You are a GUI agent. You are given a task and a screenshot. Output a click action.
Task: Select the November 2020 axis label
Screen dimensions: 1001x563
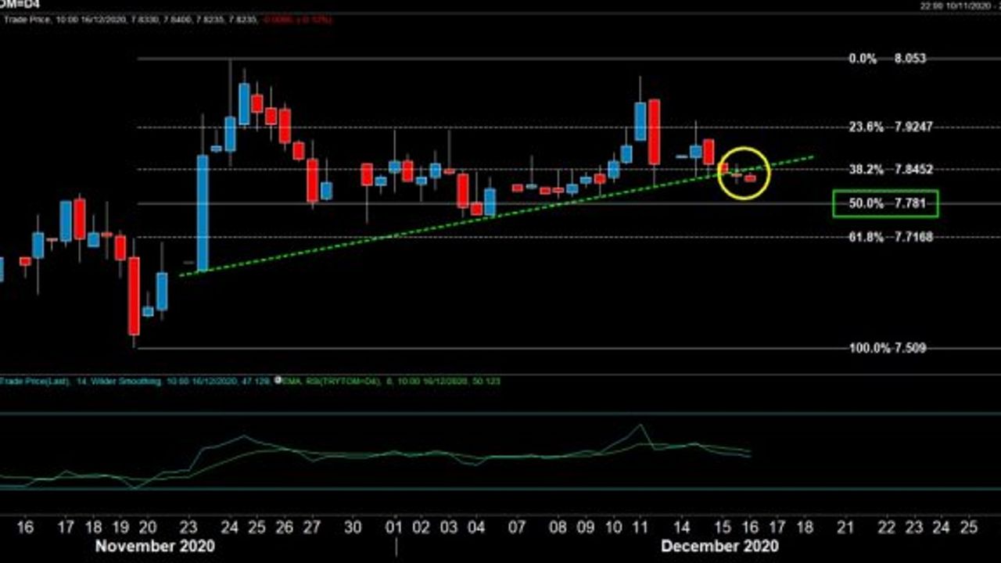point(153,545)
